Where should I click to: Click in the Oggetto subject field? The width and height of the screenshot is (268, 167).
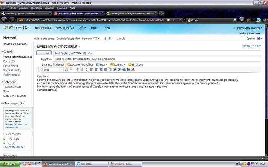[x=157, y=59]
